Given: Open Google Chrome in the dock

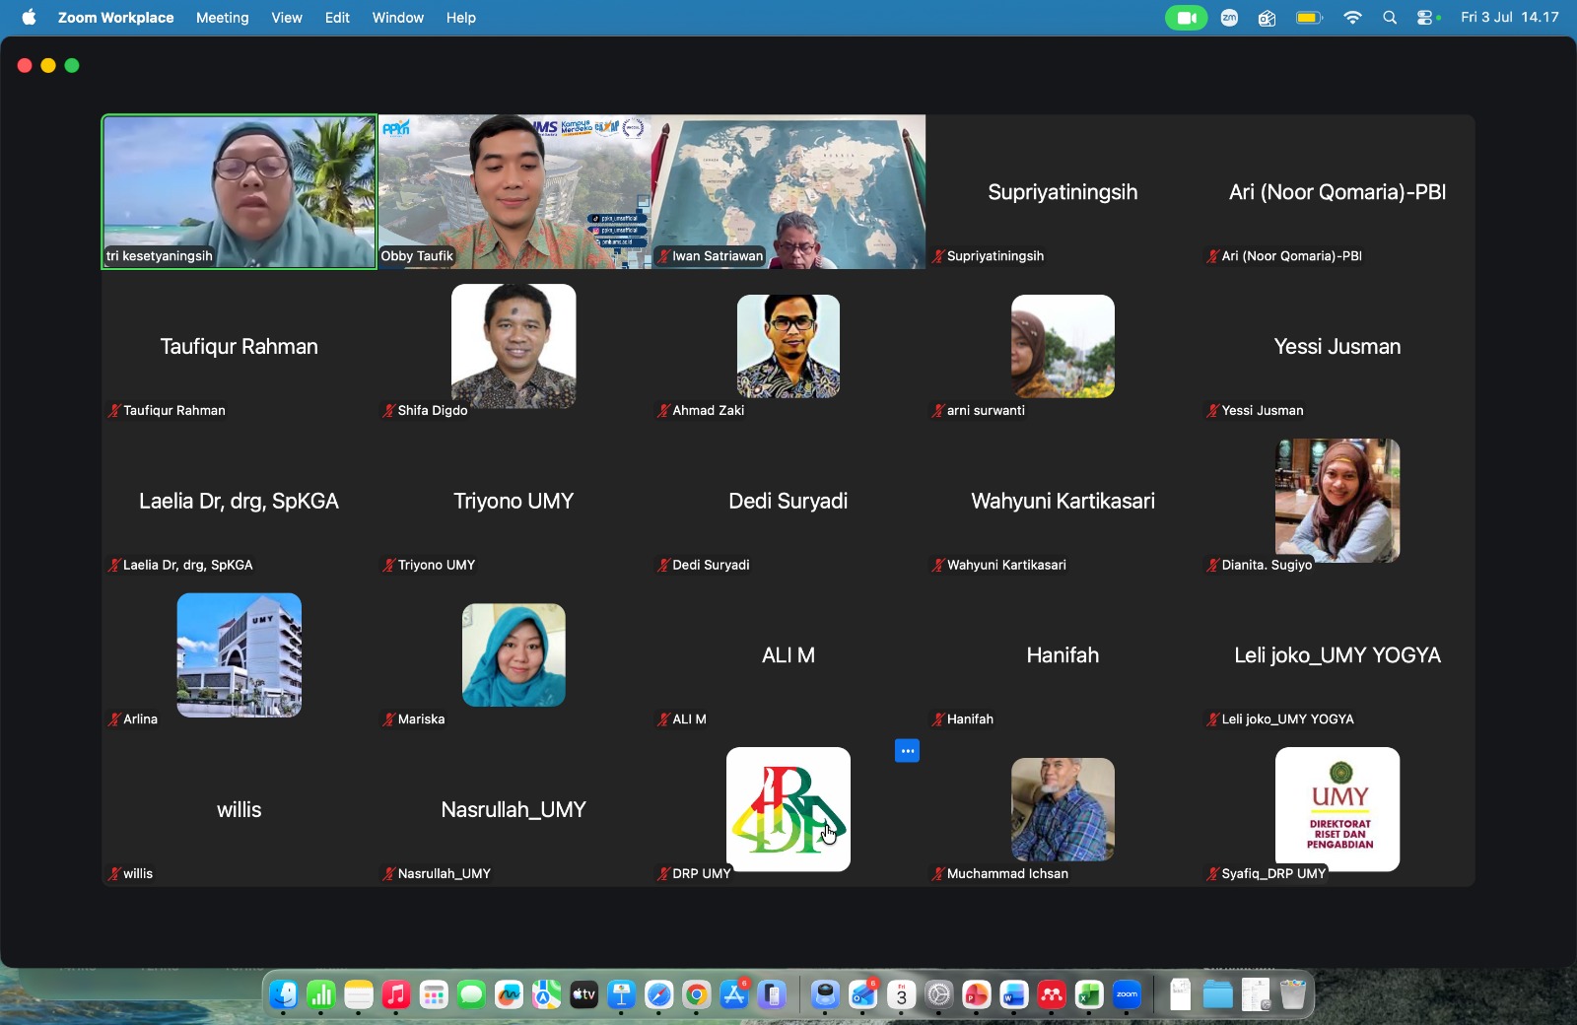Looking at the screenshot, I should click(x=697, y=995).
